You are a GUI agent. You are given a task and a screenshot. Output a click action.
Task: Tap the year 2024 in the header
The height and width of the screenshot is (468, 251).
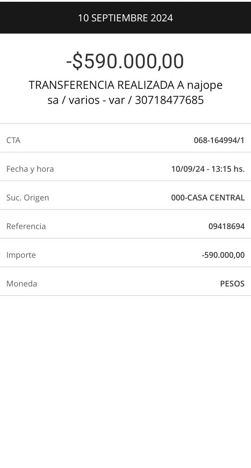point(162,18)
